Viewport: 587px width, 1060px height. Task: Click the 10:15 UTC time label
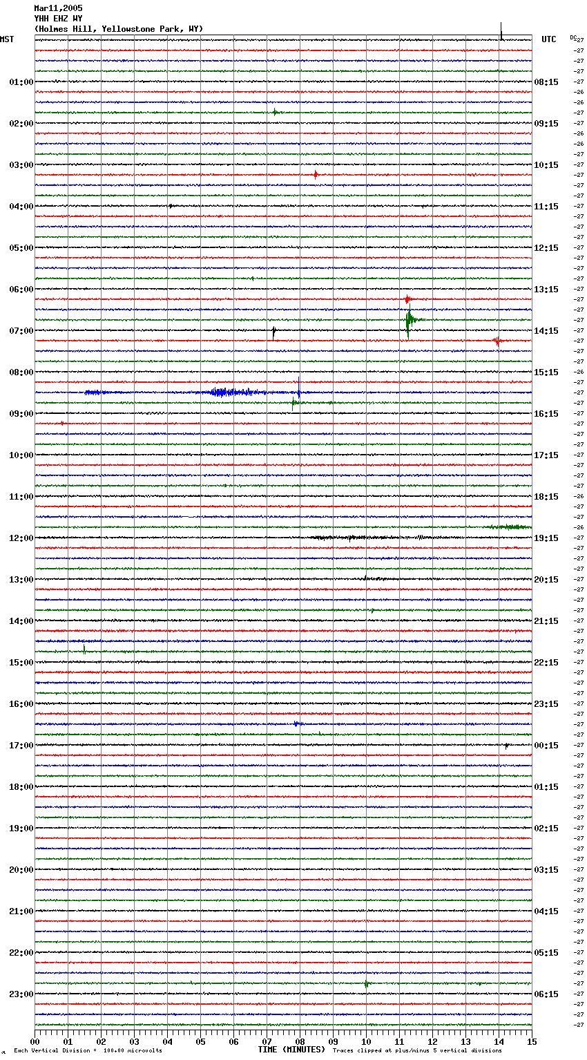coord(546,165)
